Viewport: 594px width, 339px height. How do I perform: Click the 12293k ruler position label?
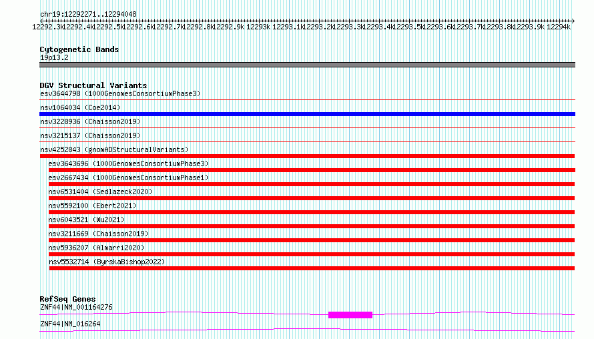pyautogui.click(x=258, y=27)
